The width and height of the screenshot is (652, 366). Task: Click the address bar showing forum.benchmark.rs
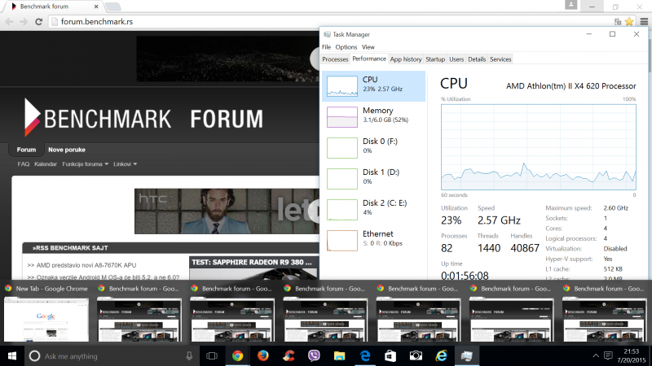(333, 22)
